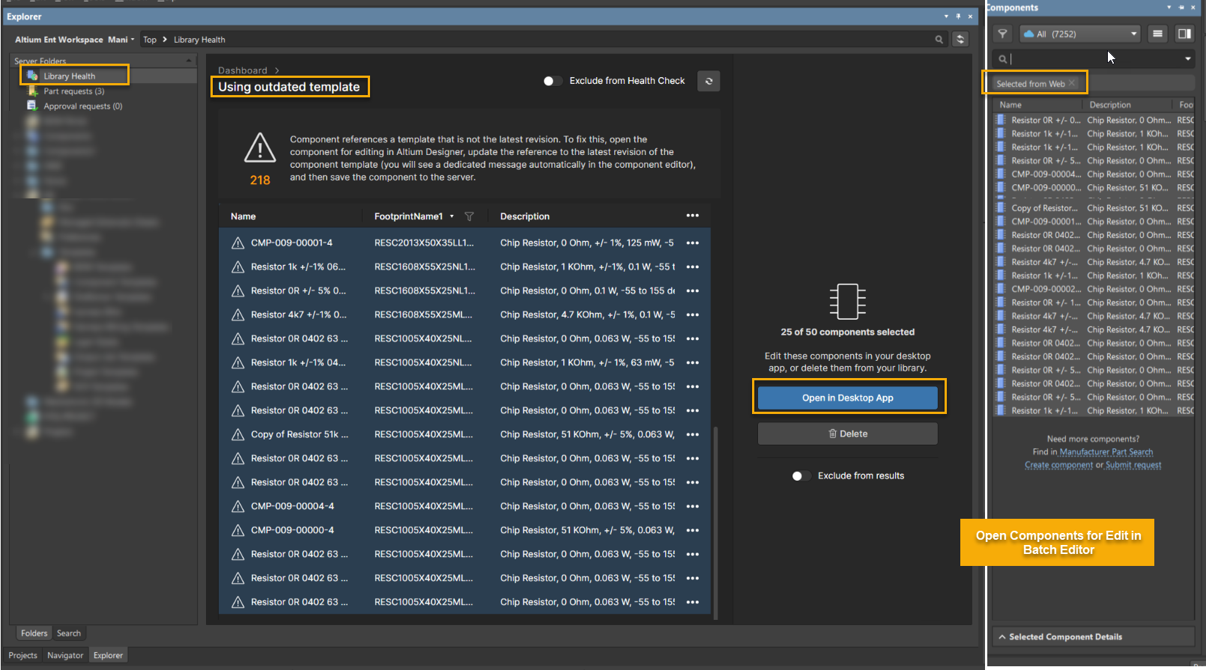Click Name column header in Components panel

(1010, 105)
